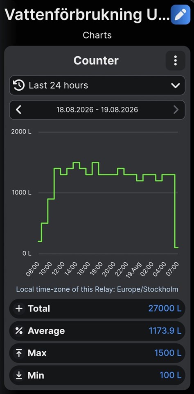Click the Charts subtitle label
The width and height of the screenshot is (194, 394).
97,35
